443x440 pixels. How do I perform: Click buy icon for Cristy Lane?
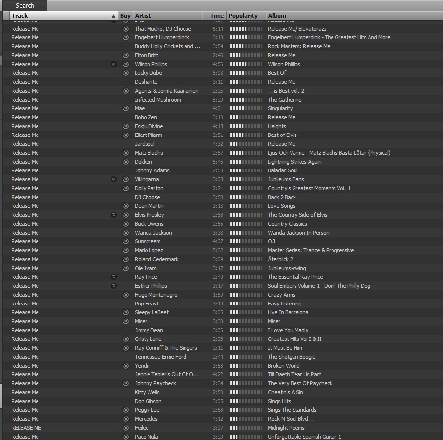click(126, 339)
